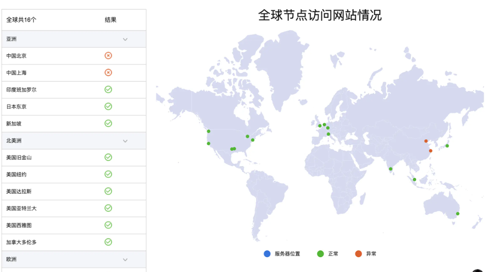Select the 美国旧金山 row label
Image resolution: width=492 pixels, height=272 pixels.
[19, 158]
